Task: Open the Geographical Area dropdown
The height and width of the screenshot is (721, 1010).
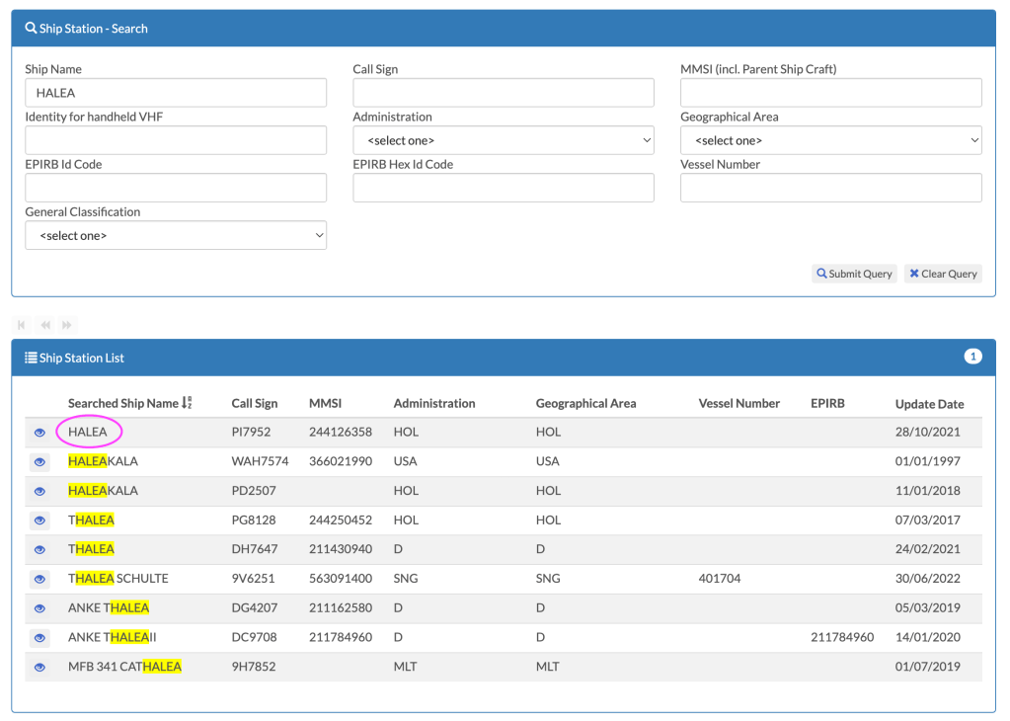Action: [830, 140]
